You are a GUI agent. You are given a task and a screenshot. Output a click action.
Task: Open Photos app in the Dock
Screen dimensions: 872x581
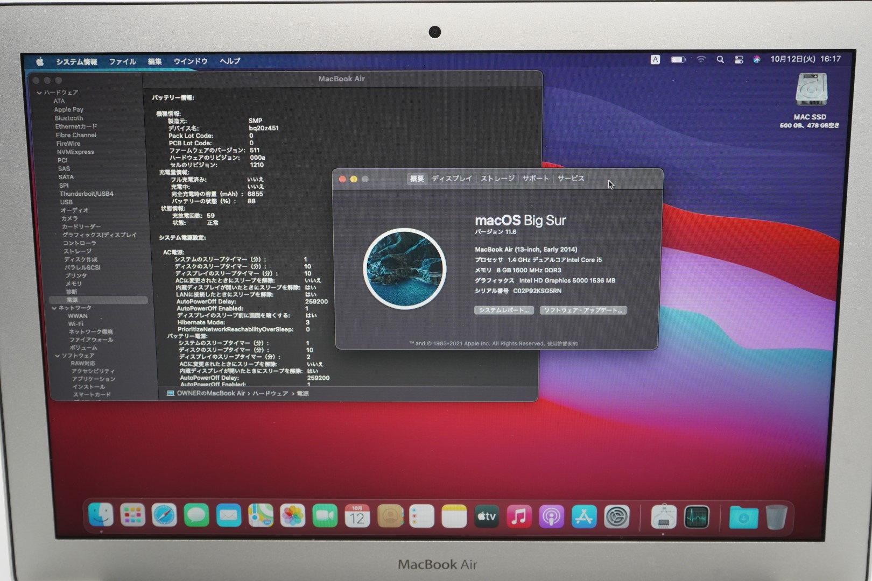click(293, 516)
